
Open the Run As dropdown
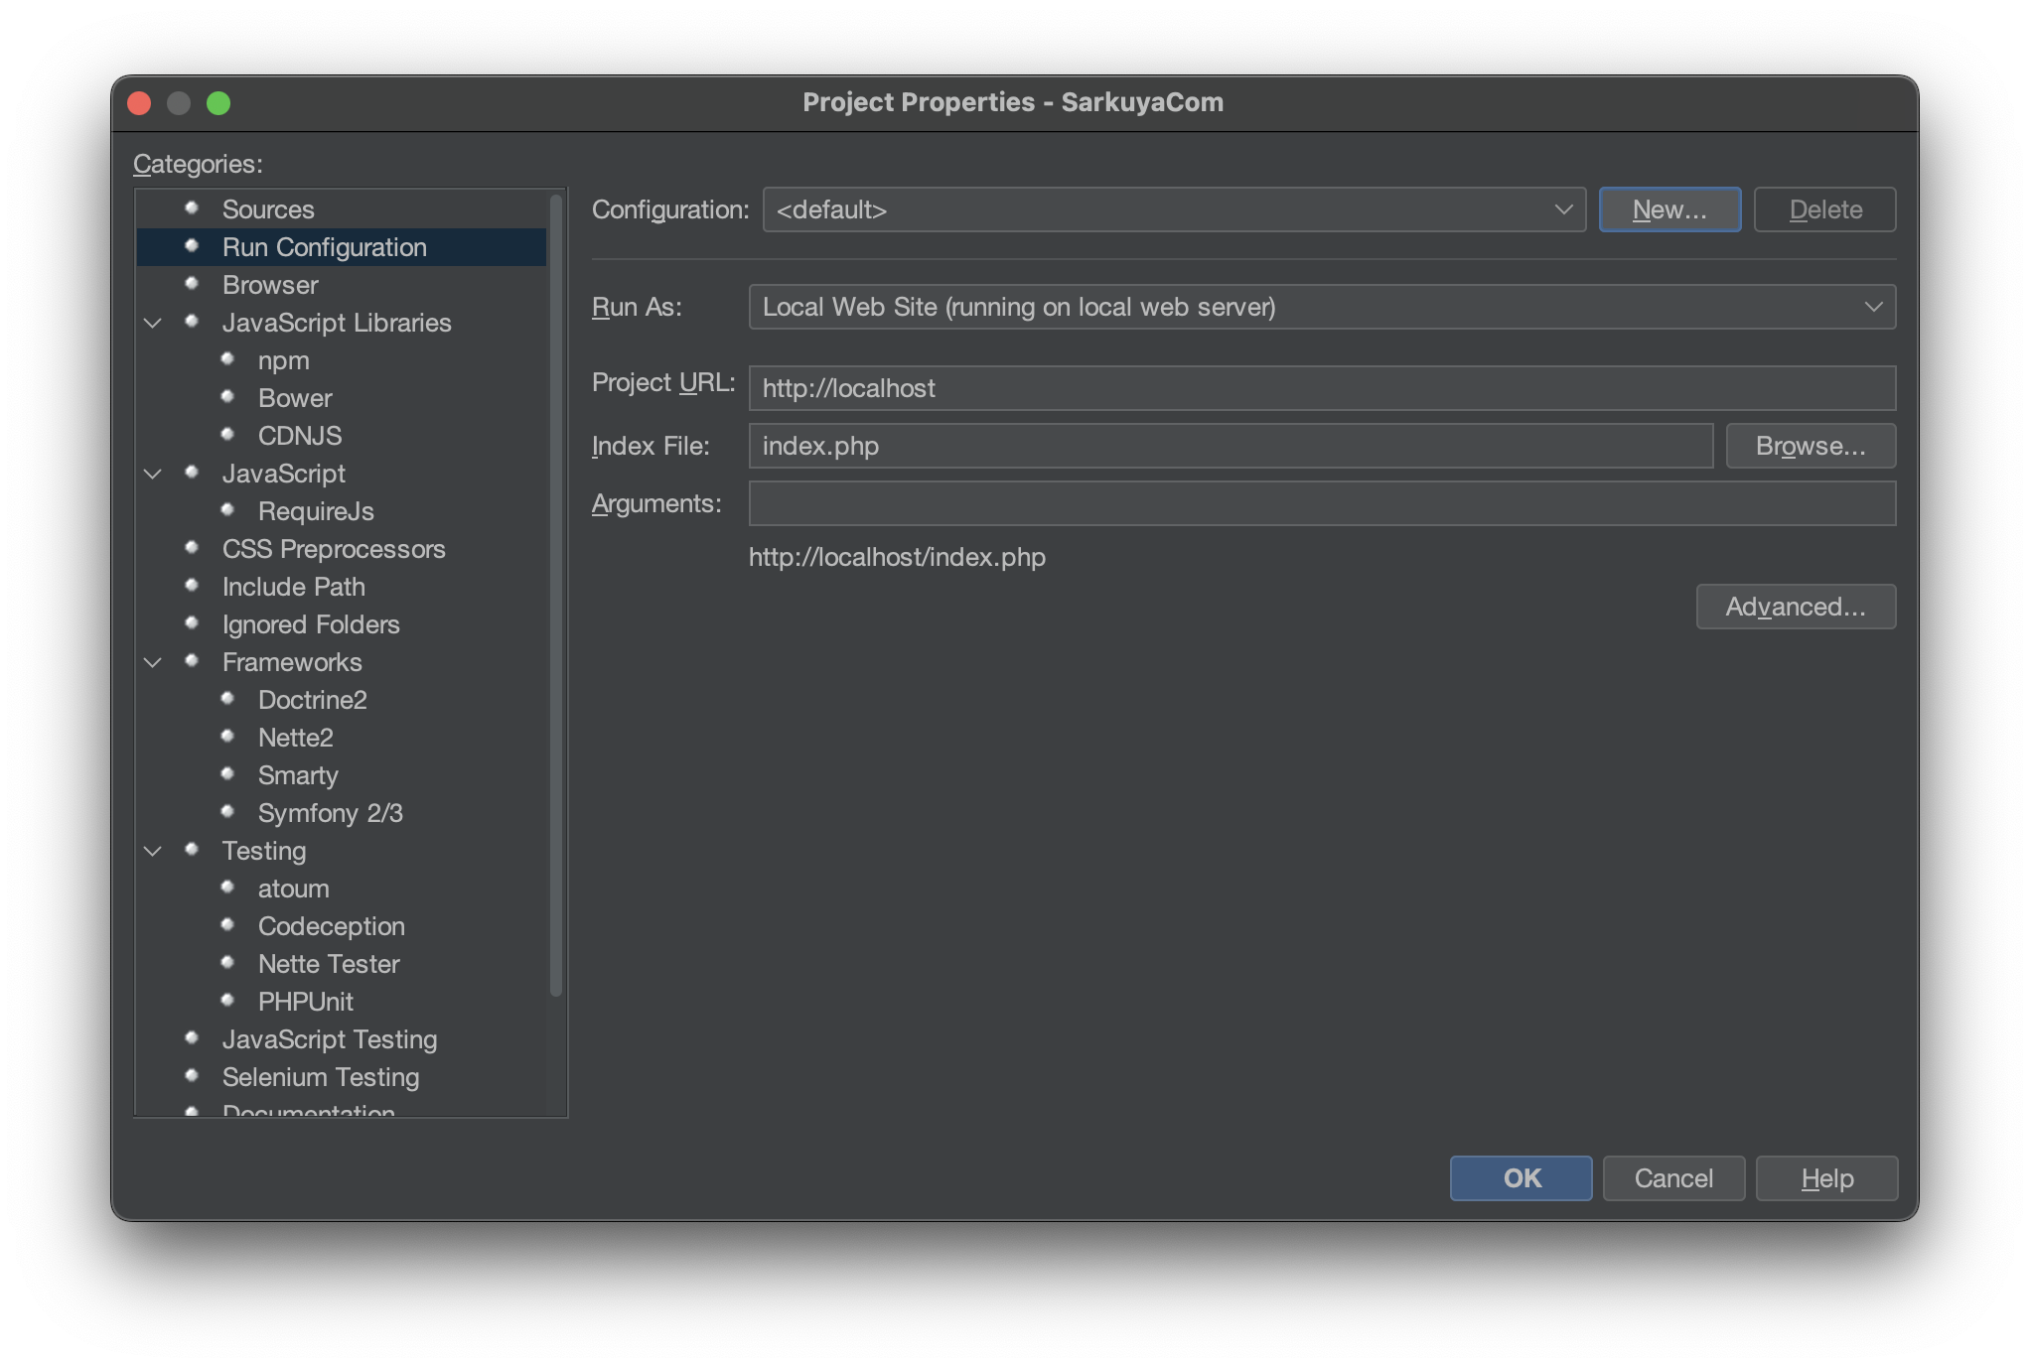(1322, 307)
